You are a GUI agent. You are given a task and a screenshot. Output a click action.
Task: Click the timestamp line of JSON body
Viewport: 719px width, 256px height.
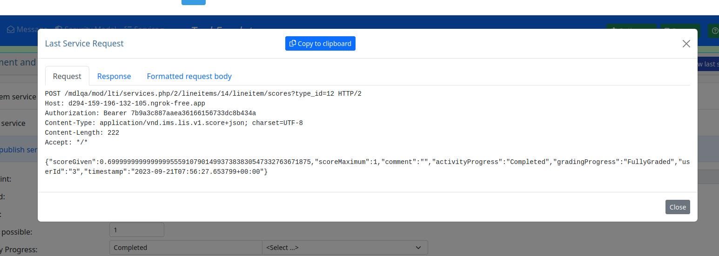[x=156, y=172]
